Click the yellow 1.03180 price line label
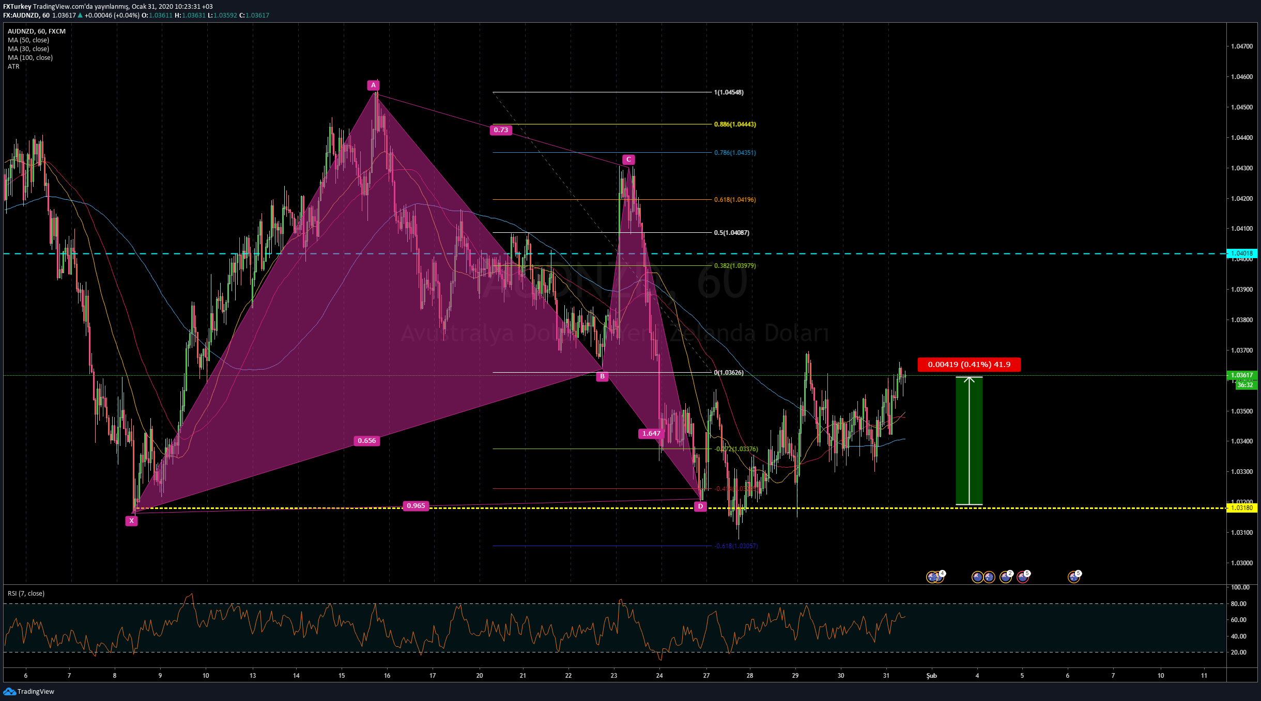Image resolution: width=1261 pixels, height=701 pixels. (x=1242, y=508)
